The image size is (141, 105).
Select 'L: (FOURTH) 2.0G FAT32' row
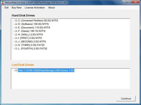pyautogui.click(x=33, y=49)
